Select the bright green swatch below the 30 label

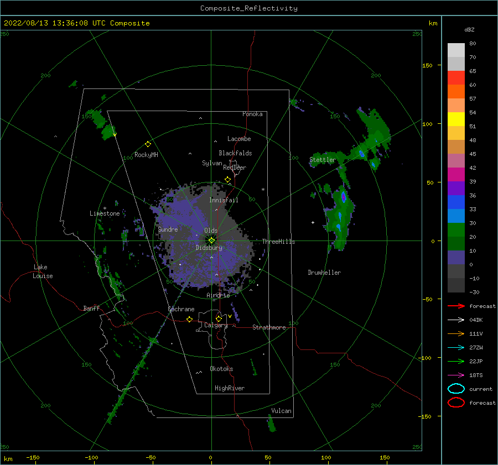coord(456,230)
